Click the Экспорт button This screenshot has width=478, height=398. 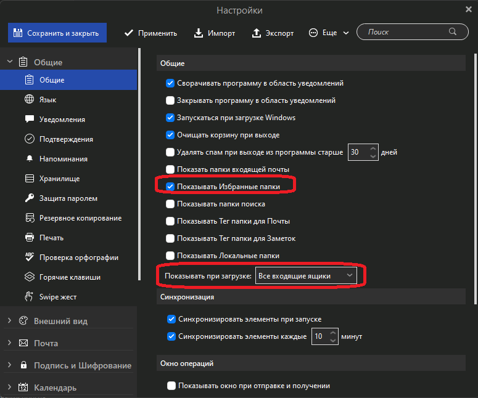pos(273,33)
